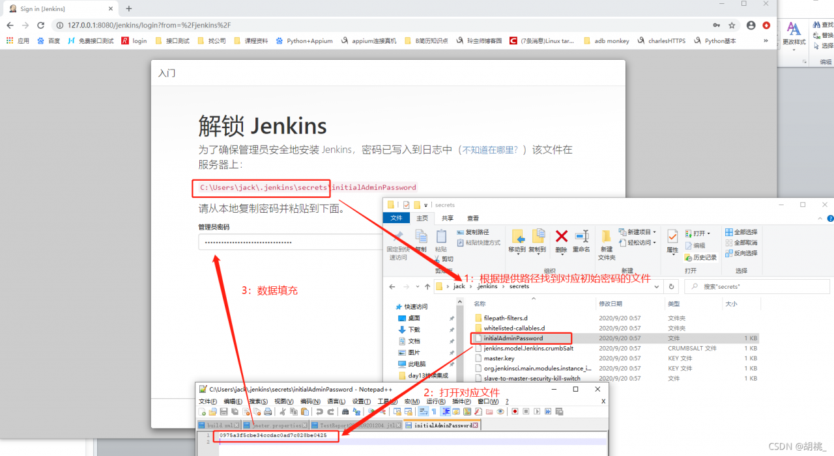Select the jenkins.model.Jenkins.crumbSalt file
834x456 pixels.
(x=528, y=348)
